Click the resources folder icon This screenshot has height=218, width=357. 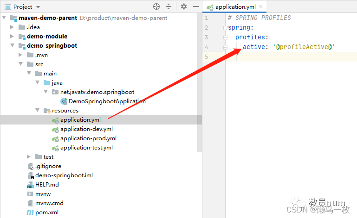(47, 111)
